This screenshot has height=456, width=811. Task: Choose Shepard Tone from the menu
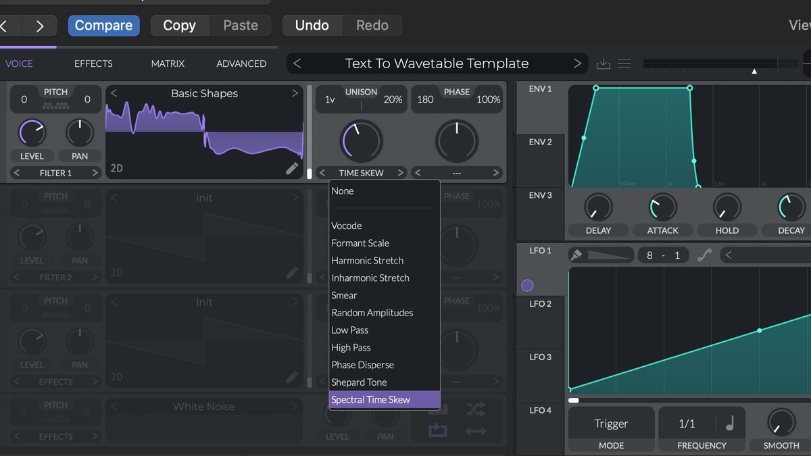(385, 382)
